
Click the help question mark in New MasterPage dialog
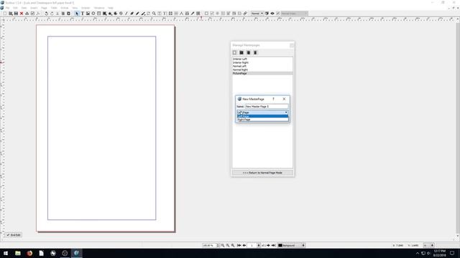(x=273, y=99)
